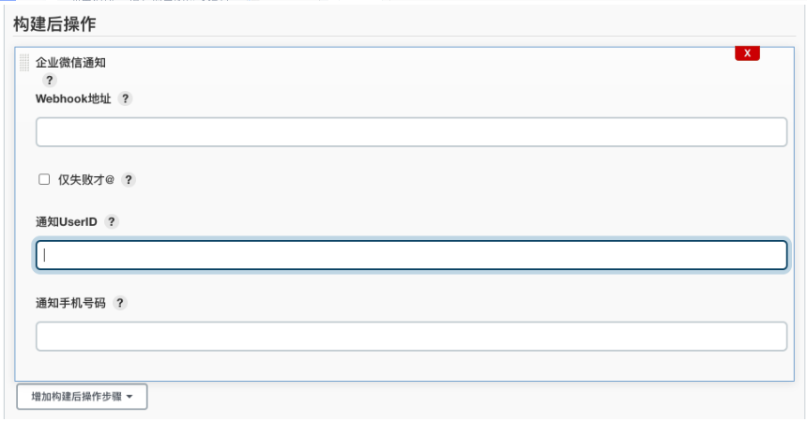The width and height of the screenshot is (807, 422).
Task: Focus the Webhook地址 input field
Action: 411,132
